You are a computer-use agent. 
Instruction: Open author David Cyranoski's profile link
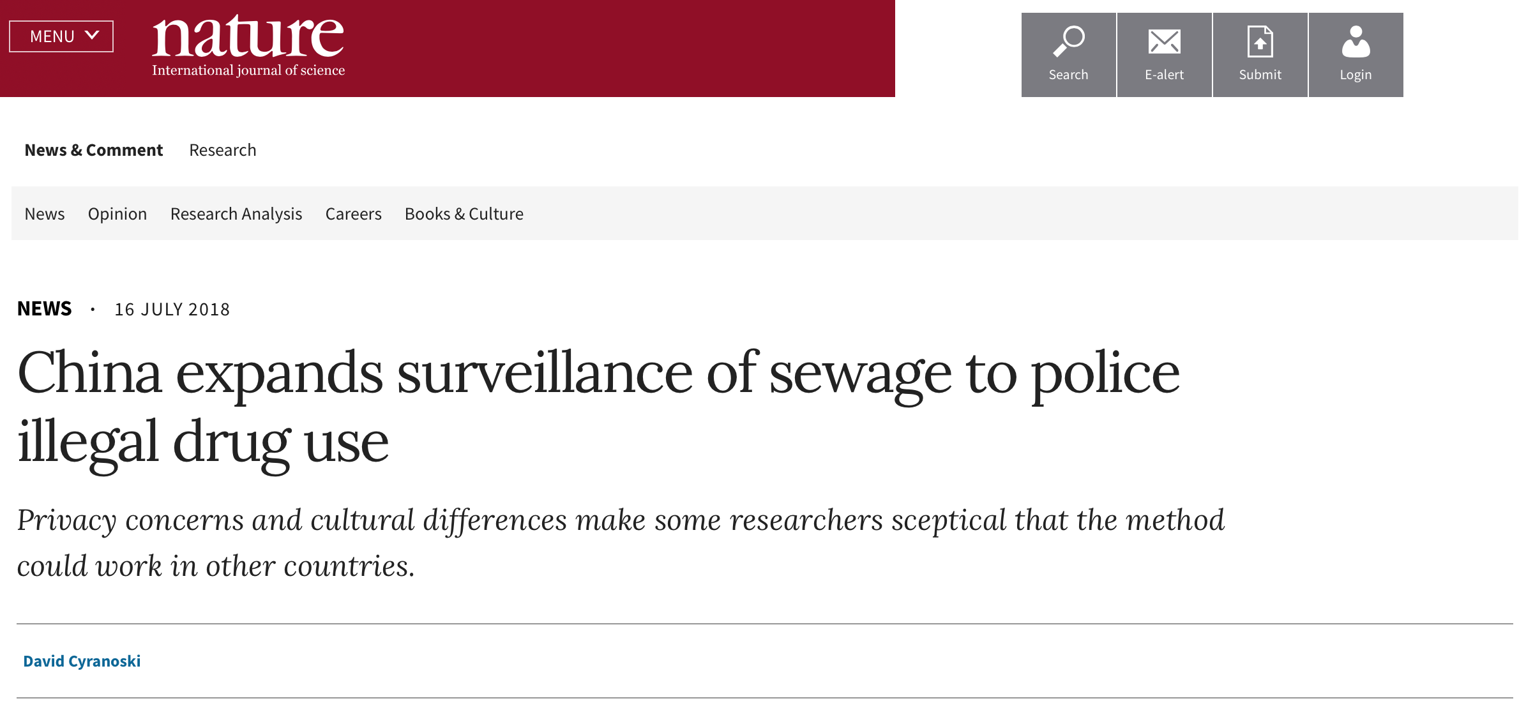[x=82, y=661]
